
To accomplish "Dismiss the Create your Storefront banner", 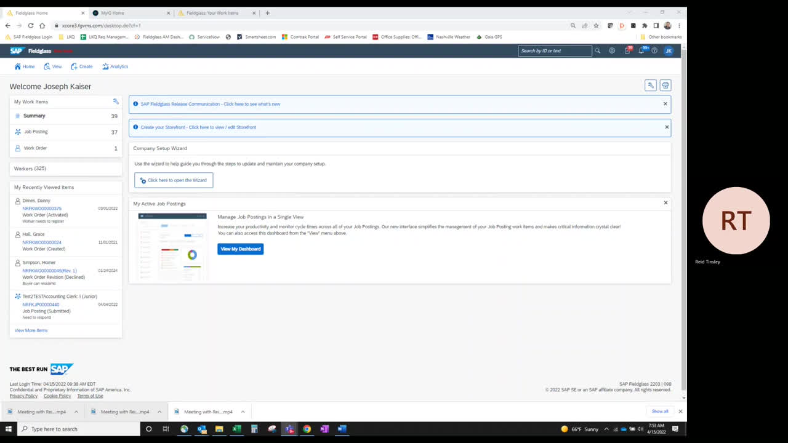I will (x=666, y=127).
